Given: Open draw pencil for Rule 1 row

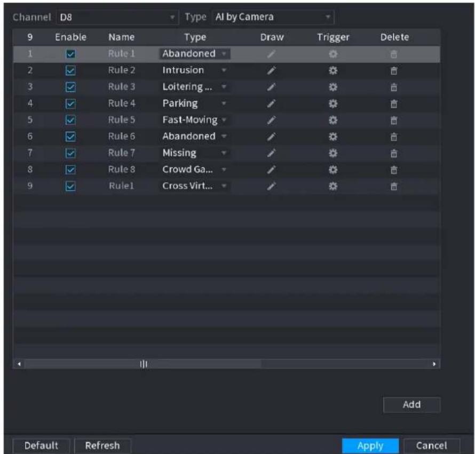Looking at the screenshot, I should [x=271, y=54].
